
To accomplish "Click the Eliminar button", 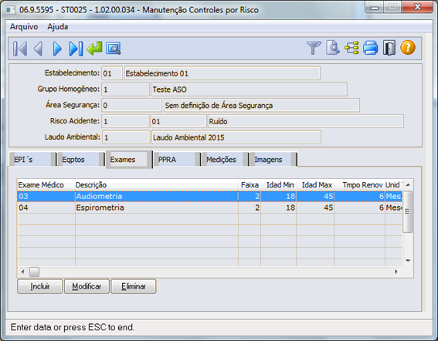I will click(134, 286).
